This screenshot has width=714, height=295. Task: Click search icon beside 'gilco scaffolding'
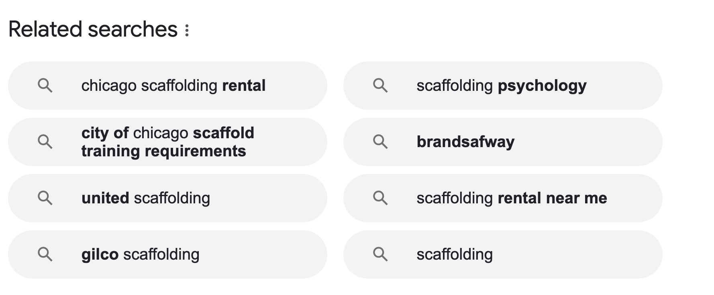pos(45,254)
